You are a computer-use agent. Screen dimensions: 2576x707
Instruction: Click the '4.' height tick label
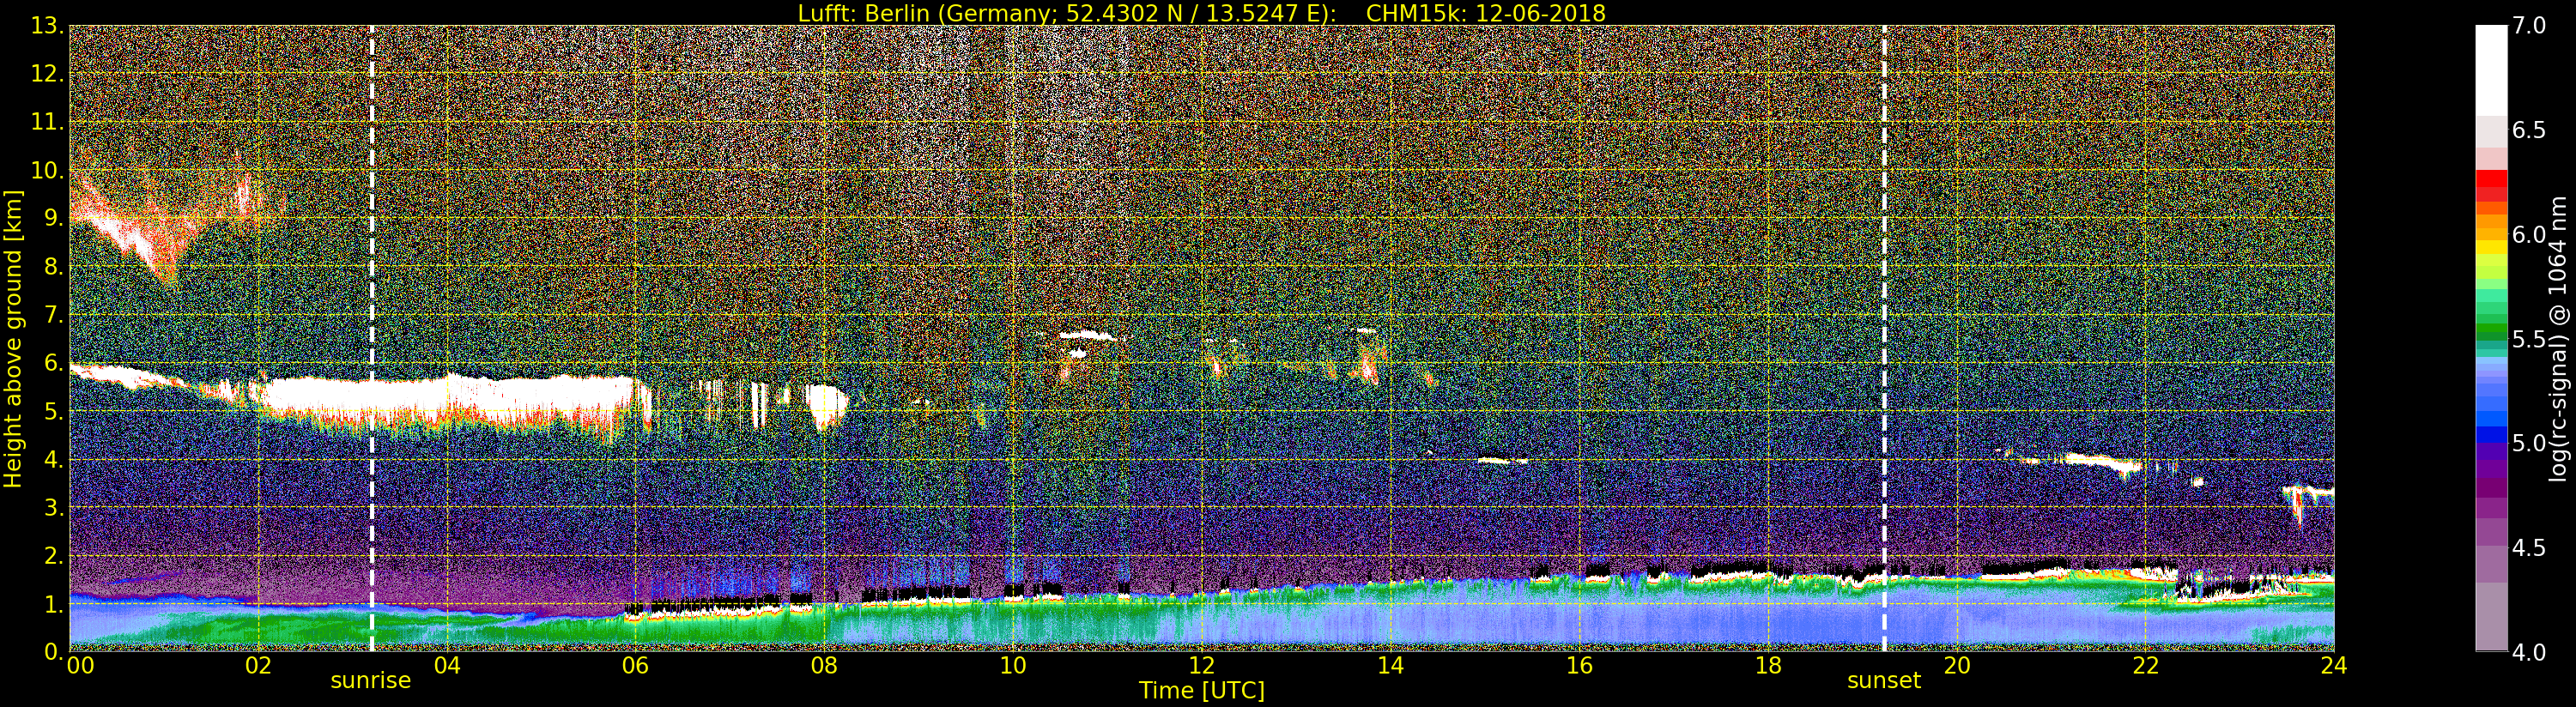pyautogui.click(x=53, y=459)
